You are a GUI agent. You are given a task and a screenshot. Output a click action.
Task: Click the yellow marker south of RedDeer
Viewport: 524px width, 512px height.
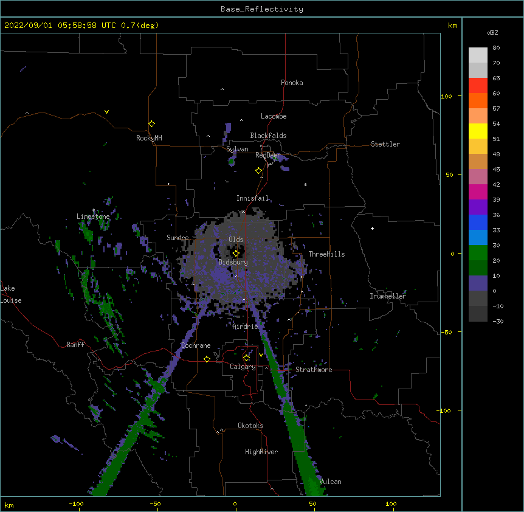click(259, 170)
